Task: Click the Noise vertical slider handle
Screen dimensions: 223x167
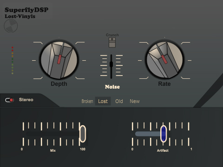Action: click(111, 64)
